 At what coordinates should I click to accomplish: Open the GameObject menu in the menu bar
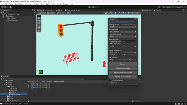coord(19,4)
